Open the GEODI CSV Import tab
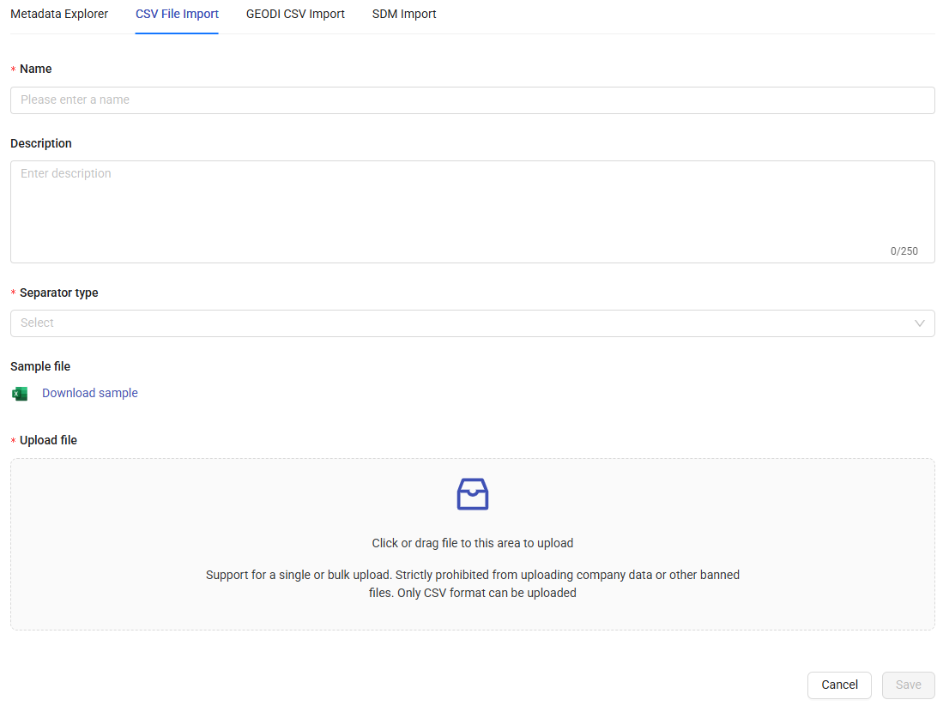 coord(295,15)
